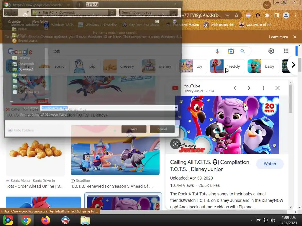302x226 pixels.
Task: Open Calling All T.O.T.S. video title link
Action: [211, 166]
